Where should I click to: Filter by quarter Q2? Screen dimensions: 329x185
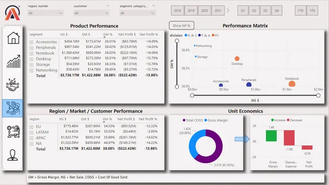point(254,11)
